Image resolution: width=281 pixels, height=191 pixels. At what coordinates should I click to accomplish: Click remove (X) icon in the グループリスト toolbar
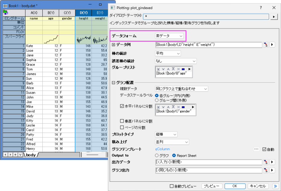(x=178, y=69)
